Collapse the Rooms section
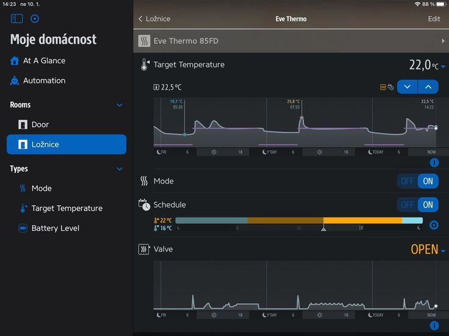The height and width of the screenshot is (336, 449). [x=120, y=105]
